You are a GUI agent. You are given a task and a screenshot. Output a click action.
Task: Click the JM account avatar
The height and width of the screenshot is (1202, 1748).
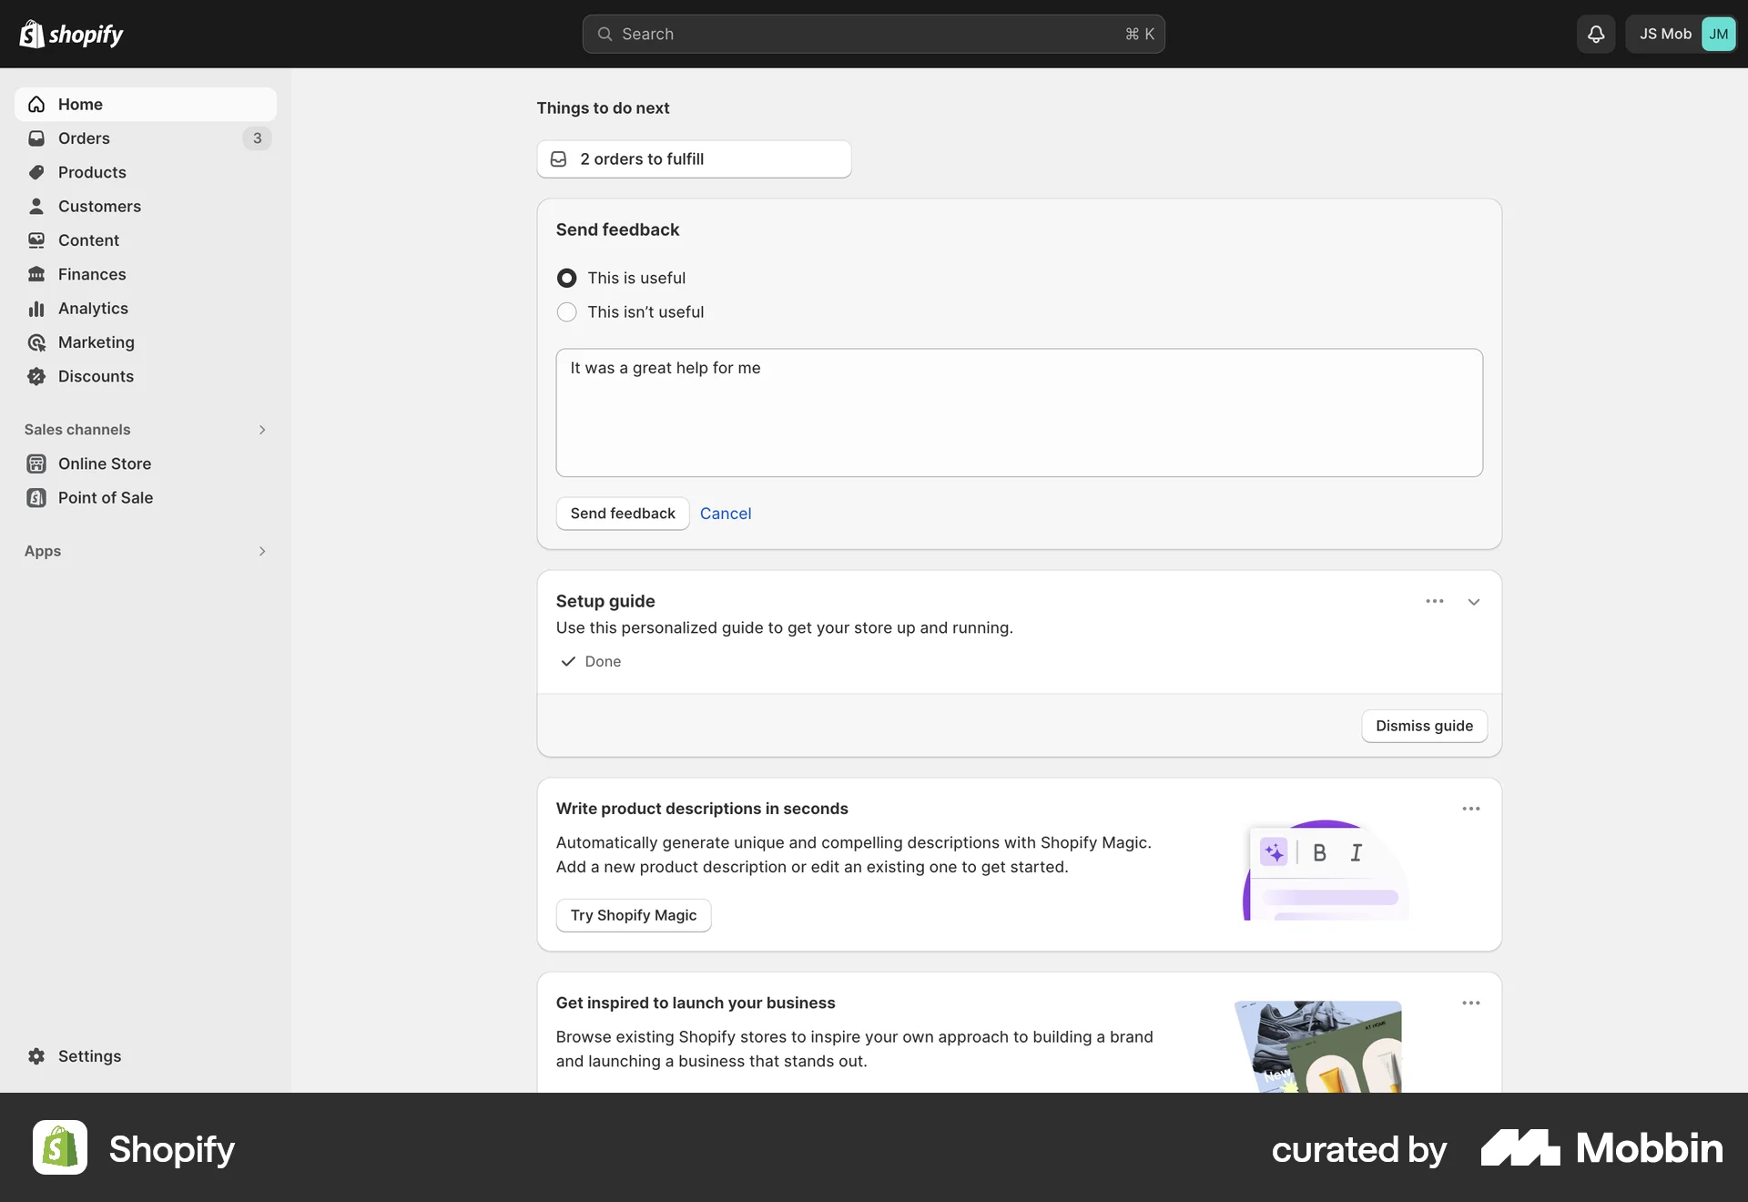(x=1719, y=34)
